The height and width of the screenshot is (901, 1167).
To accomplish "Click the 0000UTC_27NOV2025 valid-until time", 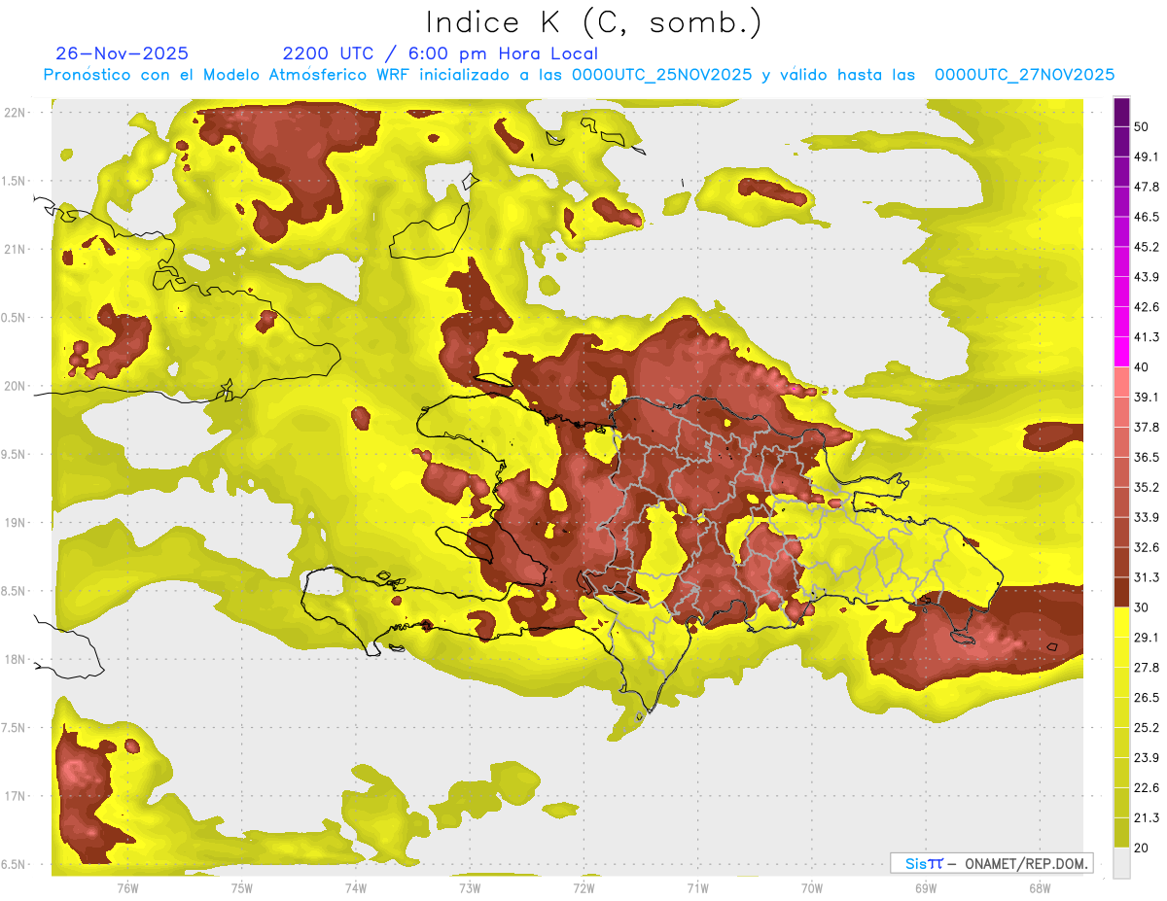I will (1024, 75).
